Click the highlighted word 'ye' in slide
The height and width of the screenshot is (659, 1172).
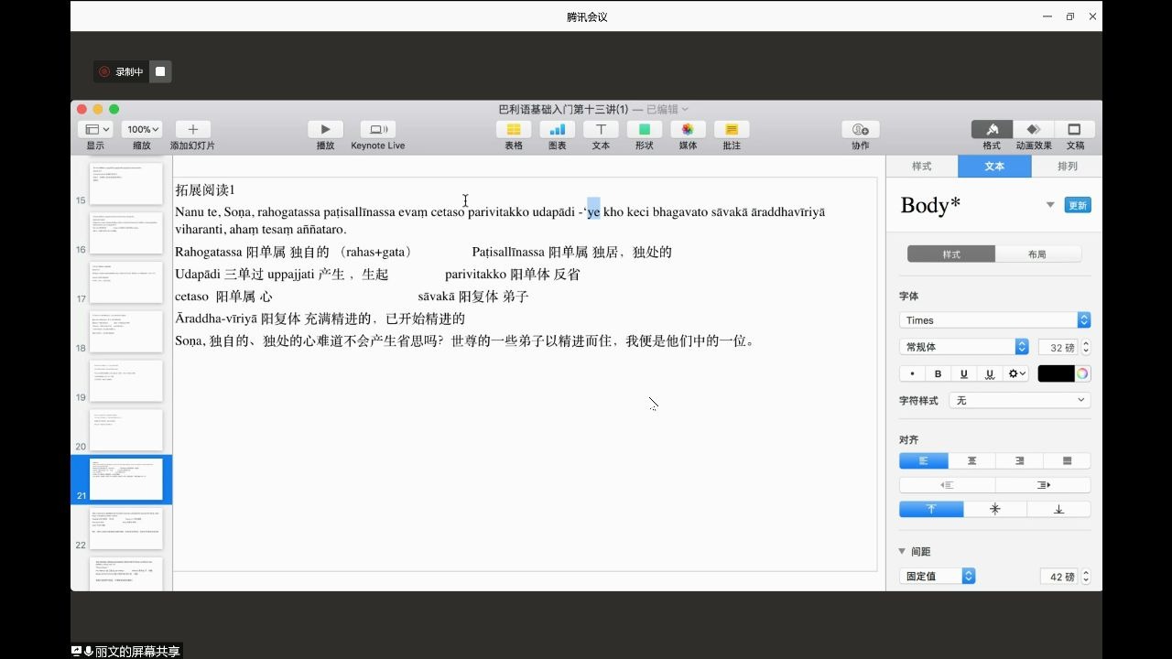tap(593, 211)
